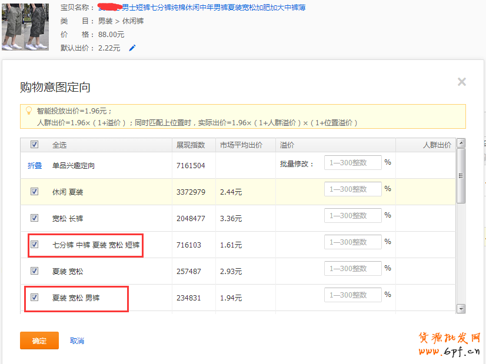486x364 pixels.
Task: Click the 市场平均出价 column header
Action: coord(241,145)
